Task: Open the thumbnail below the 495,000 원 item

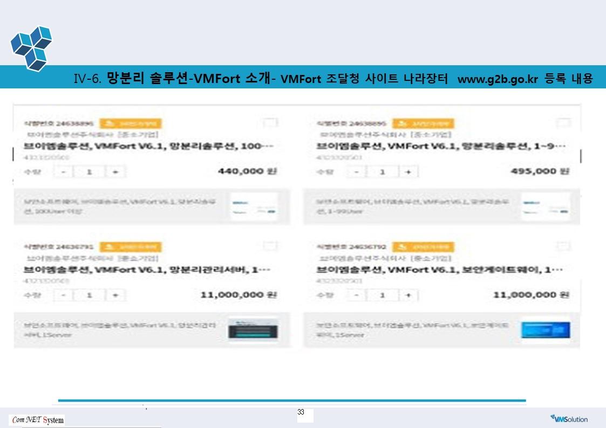Action: (546, 207)
